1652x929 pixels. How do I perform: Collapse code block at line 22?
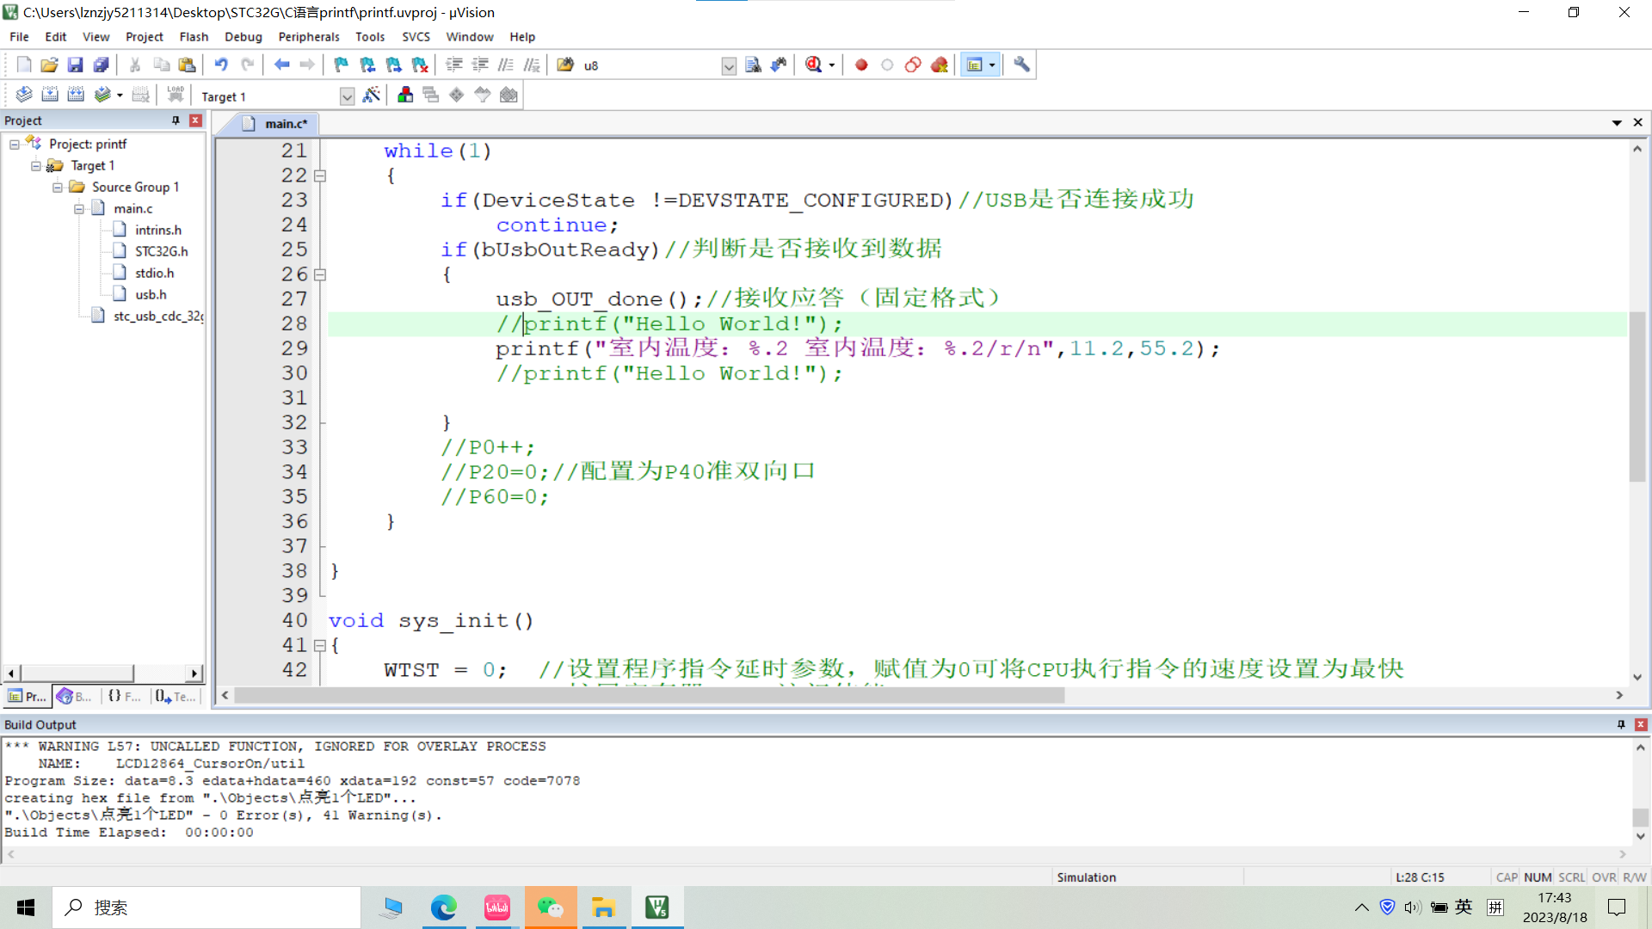[x=320, y=175]
